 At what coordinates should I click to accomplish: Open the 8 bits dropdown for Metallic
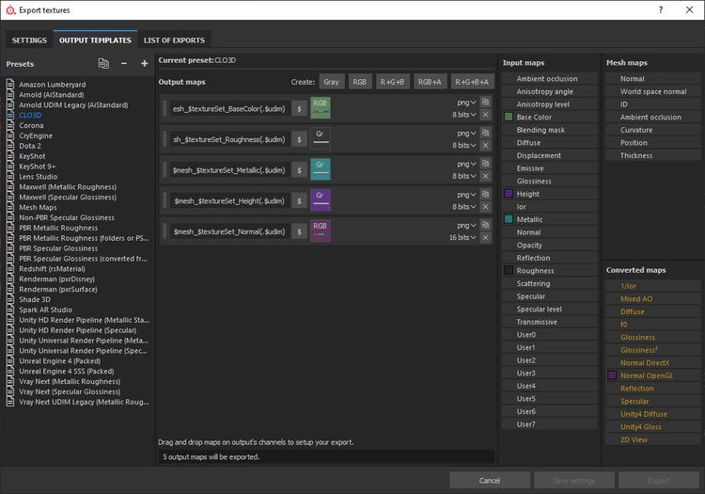click(x=464, y=176)
